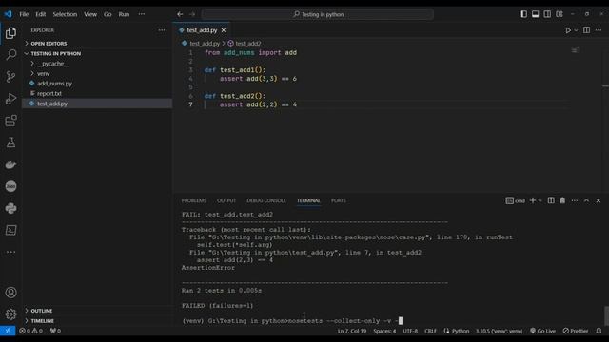Open the Extensions view icon
The width and height of the screenshot is (609, 342).
click(10, 121)
